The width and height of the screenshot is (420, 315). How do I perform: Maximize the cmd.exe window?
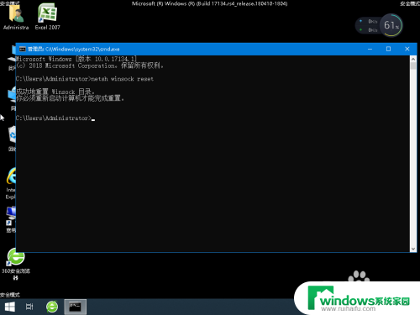[x=388, y=49]
